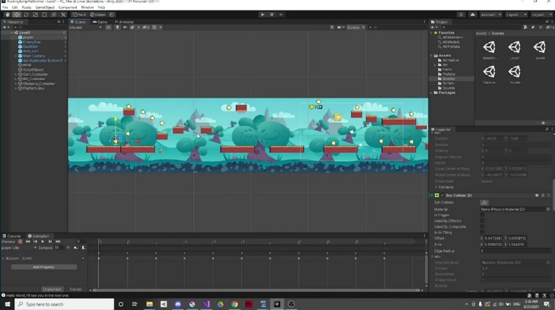Select the Transform tool in toolbar

[x=54, y=14]
